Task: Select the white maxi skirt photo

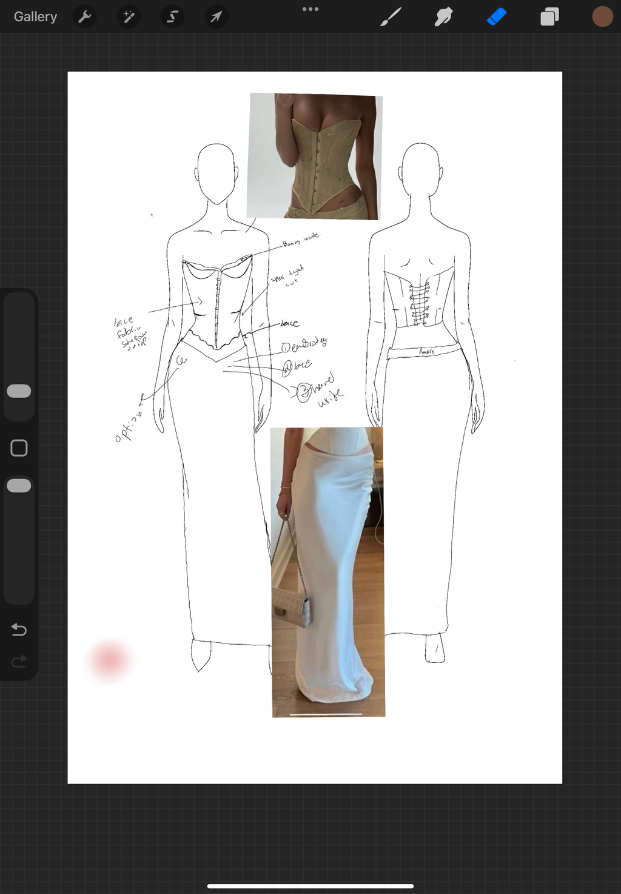Action: 327,570
